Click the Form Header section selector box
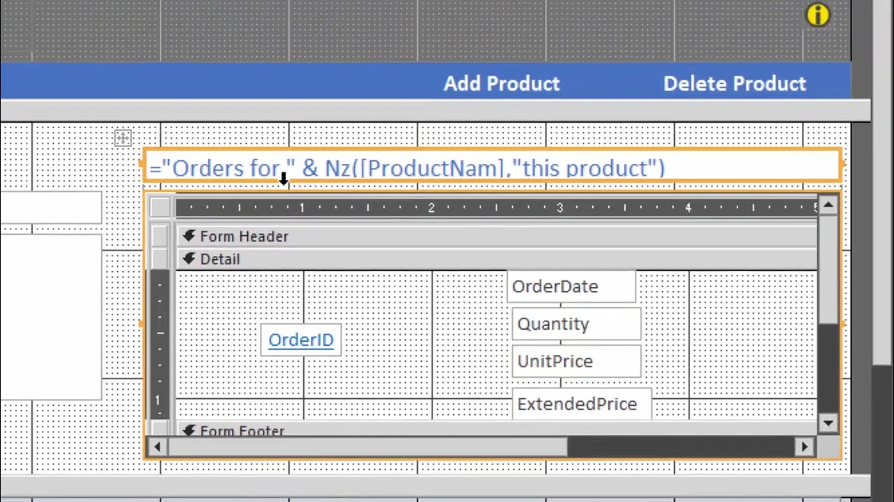The width and height of the screenshot is (894, 502). coord(160,236)
